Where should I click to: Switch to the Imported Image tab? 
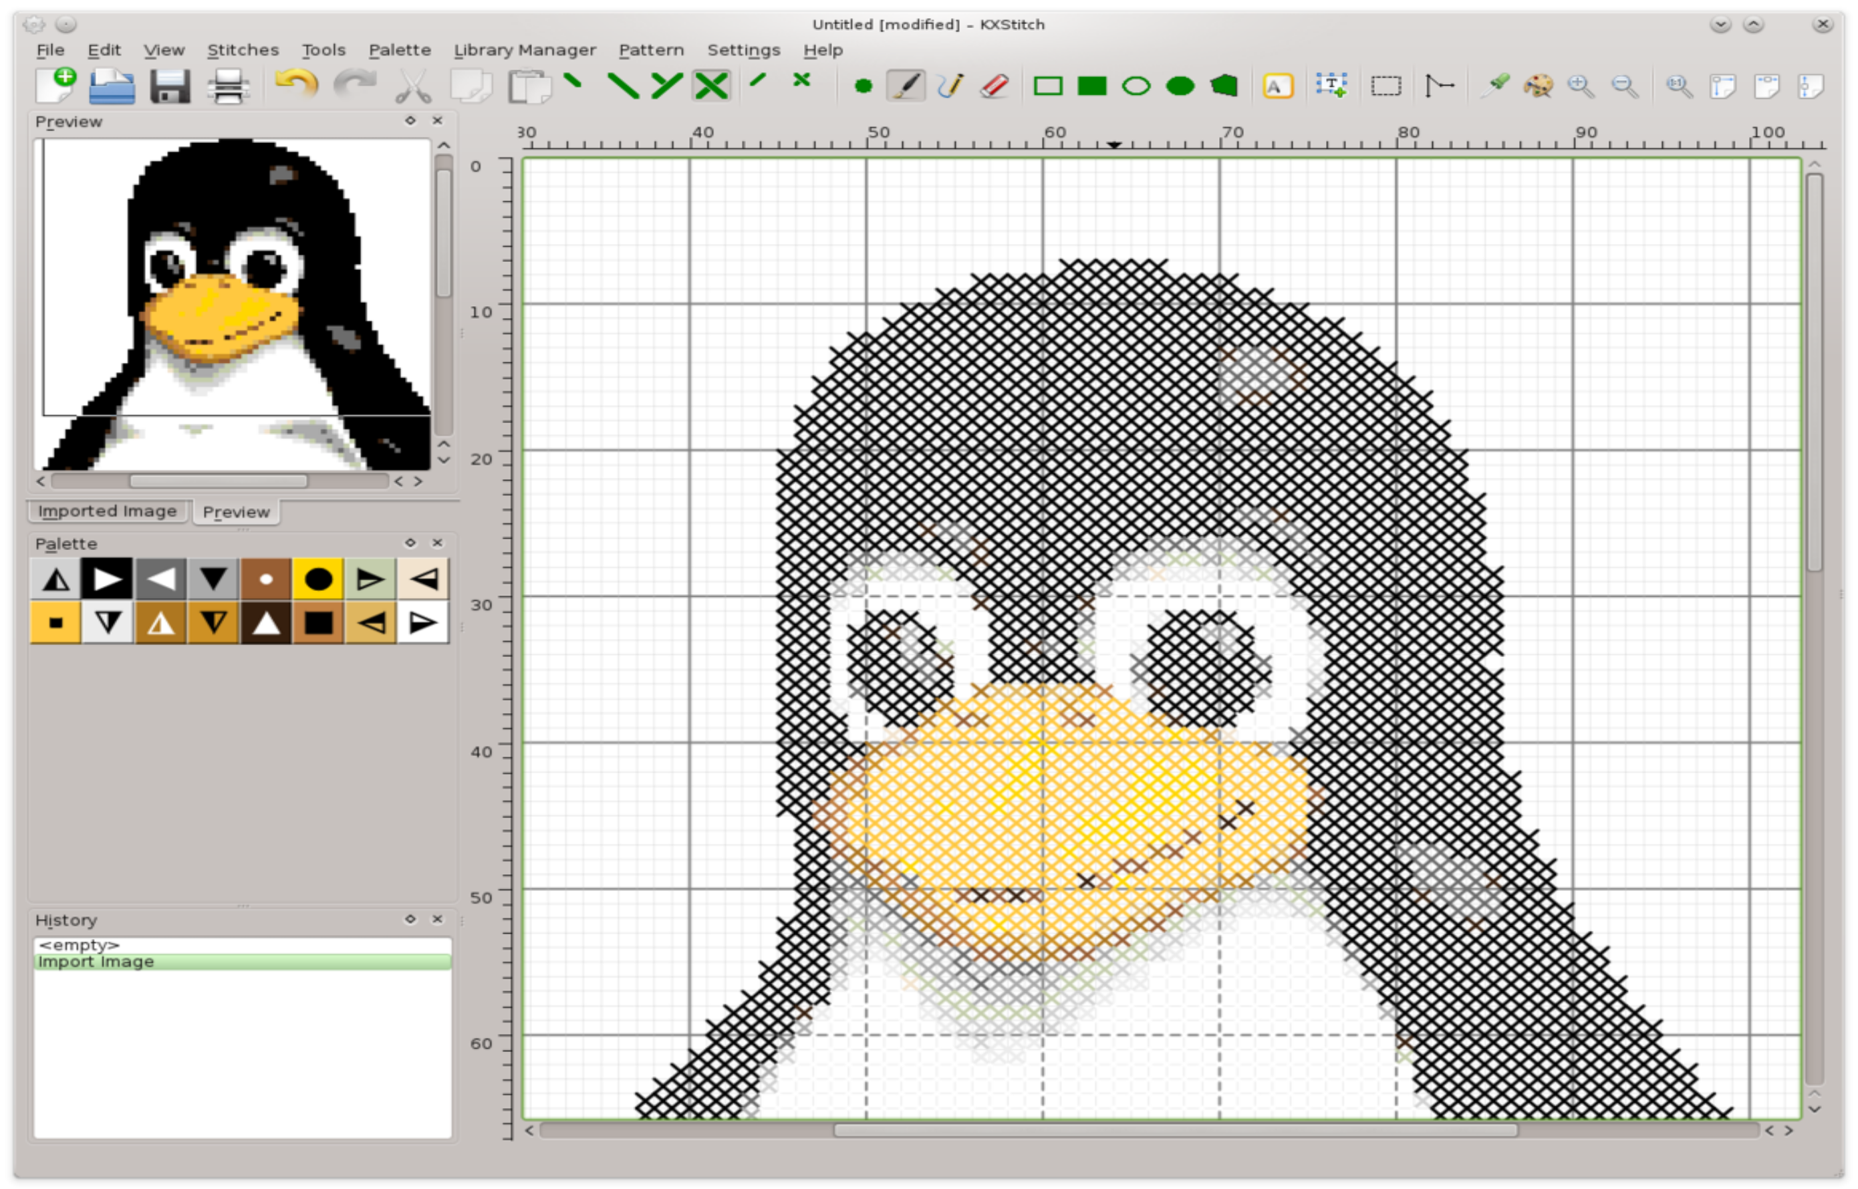[x=108, y=511]
